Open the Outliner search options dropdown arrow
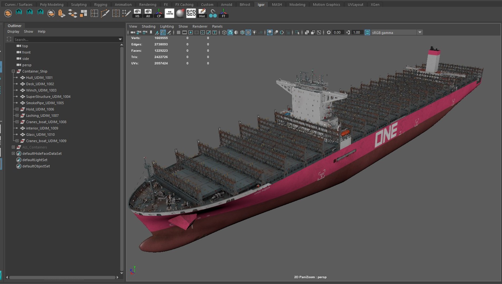 click(120, 39)
